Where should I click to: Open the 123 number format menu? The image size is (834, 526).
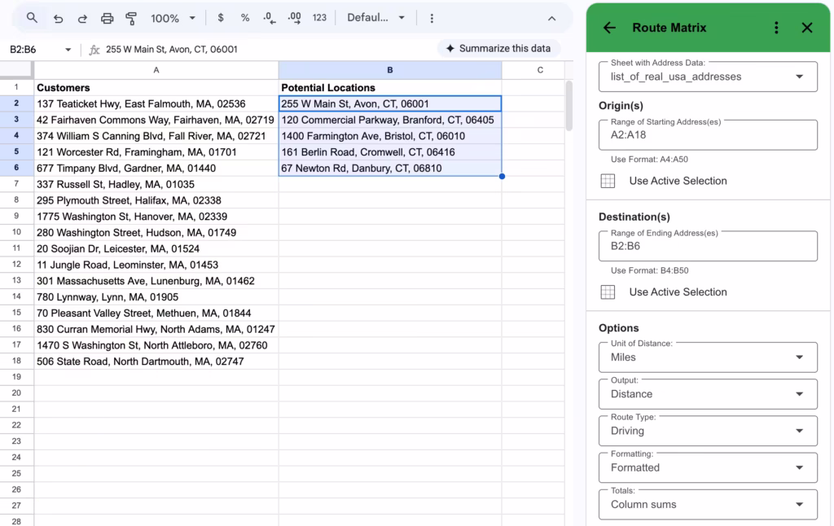click(x=318, y=17)
